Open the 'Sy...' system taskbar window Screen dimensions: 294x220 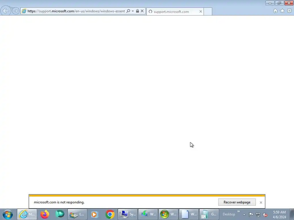click(128, 214)
